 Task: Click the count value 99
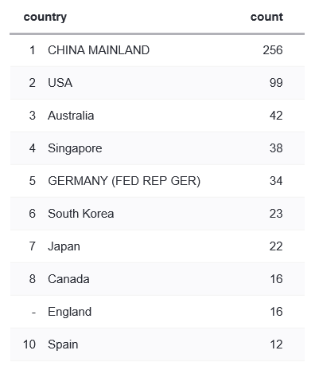(x=276, y=83)
